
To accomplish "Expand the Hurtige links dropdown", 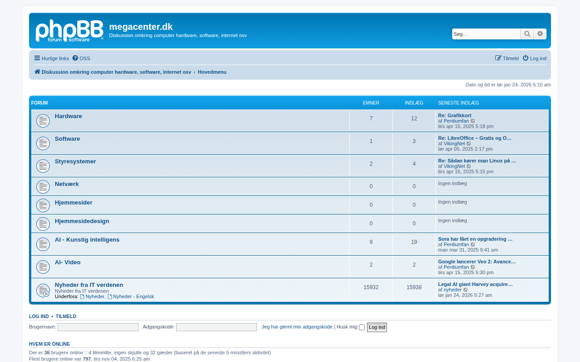I will (x=52, y=58).
